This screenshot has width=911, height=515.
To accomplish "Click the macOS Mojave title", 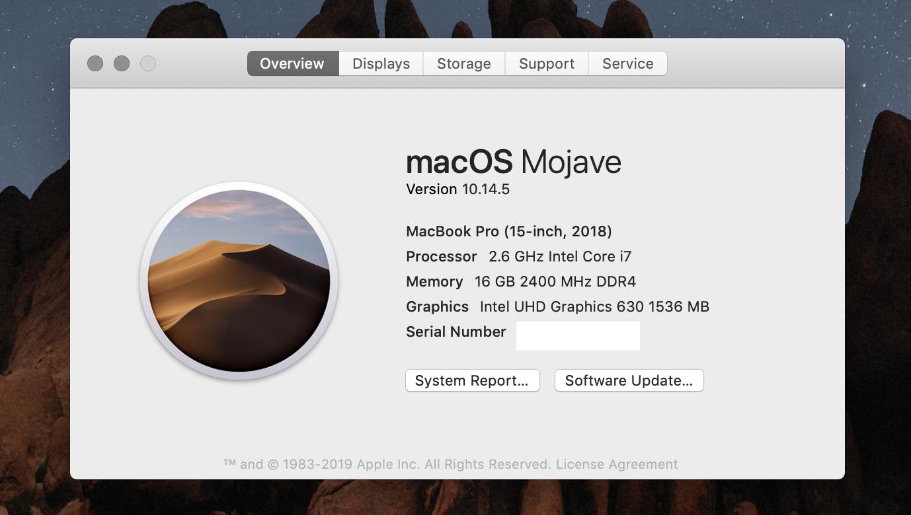I will [x=514, y=162].
